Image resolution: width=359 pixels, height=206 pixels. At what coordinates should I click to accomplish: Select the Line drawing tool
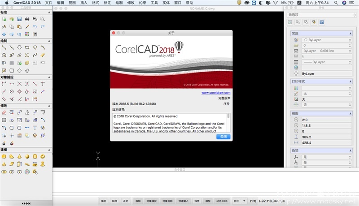4,47
